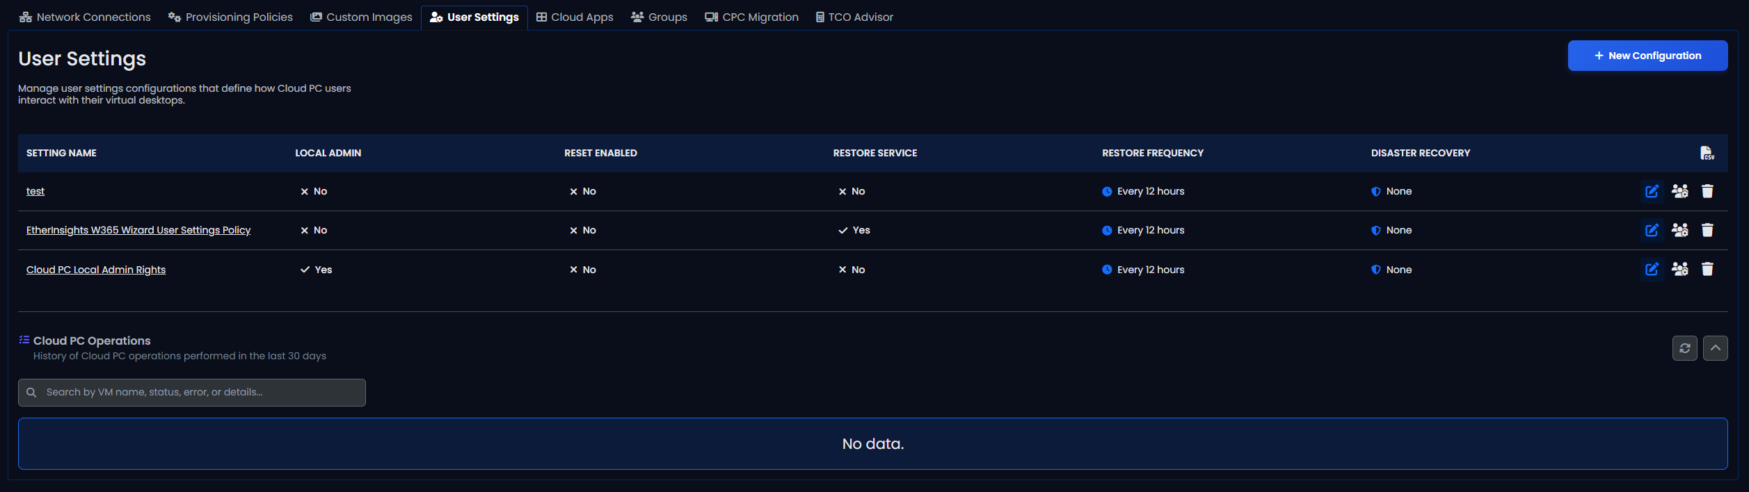Click Local Admin No in the test row
Viewport: 1749px width, 492px height.
pos(314,191)
